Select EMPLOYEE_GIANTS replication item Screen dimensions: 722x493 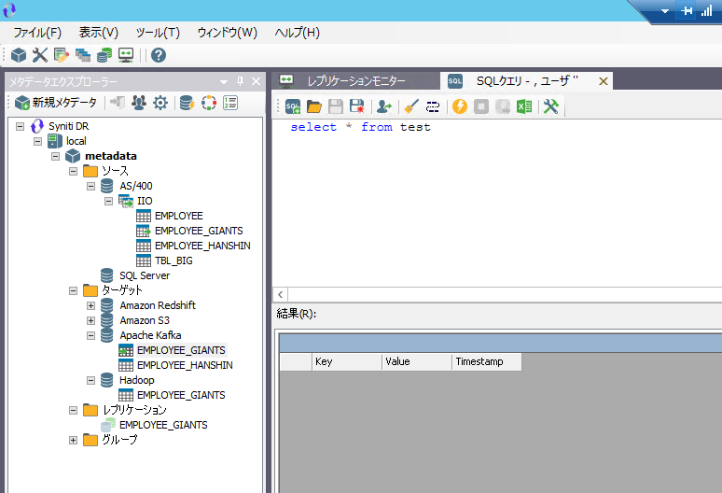(163, 425)
